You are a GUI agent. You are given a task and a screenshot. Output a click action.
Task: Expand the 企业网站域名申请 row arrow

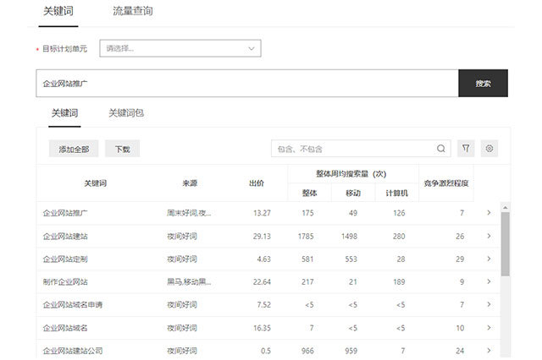489,304
